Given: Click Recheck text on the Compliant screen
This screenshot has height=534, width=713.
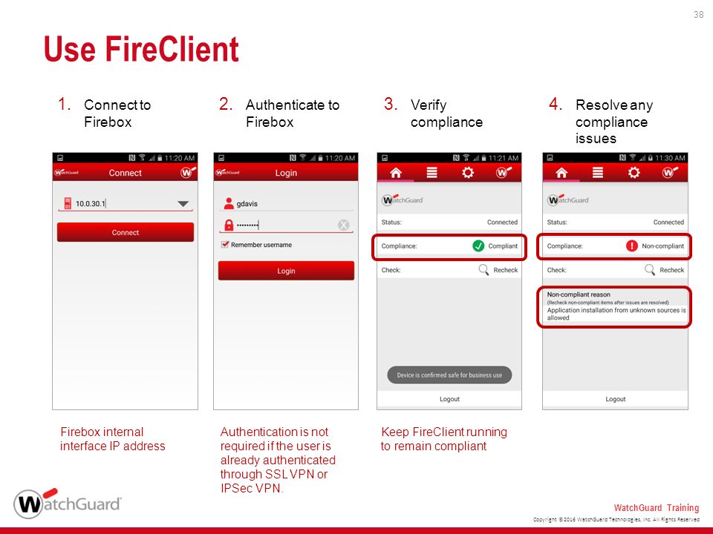Looking at the screenshot, I should point(506,270).
